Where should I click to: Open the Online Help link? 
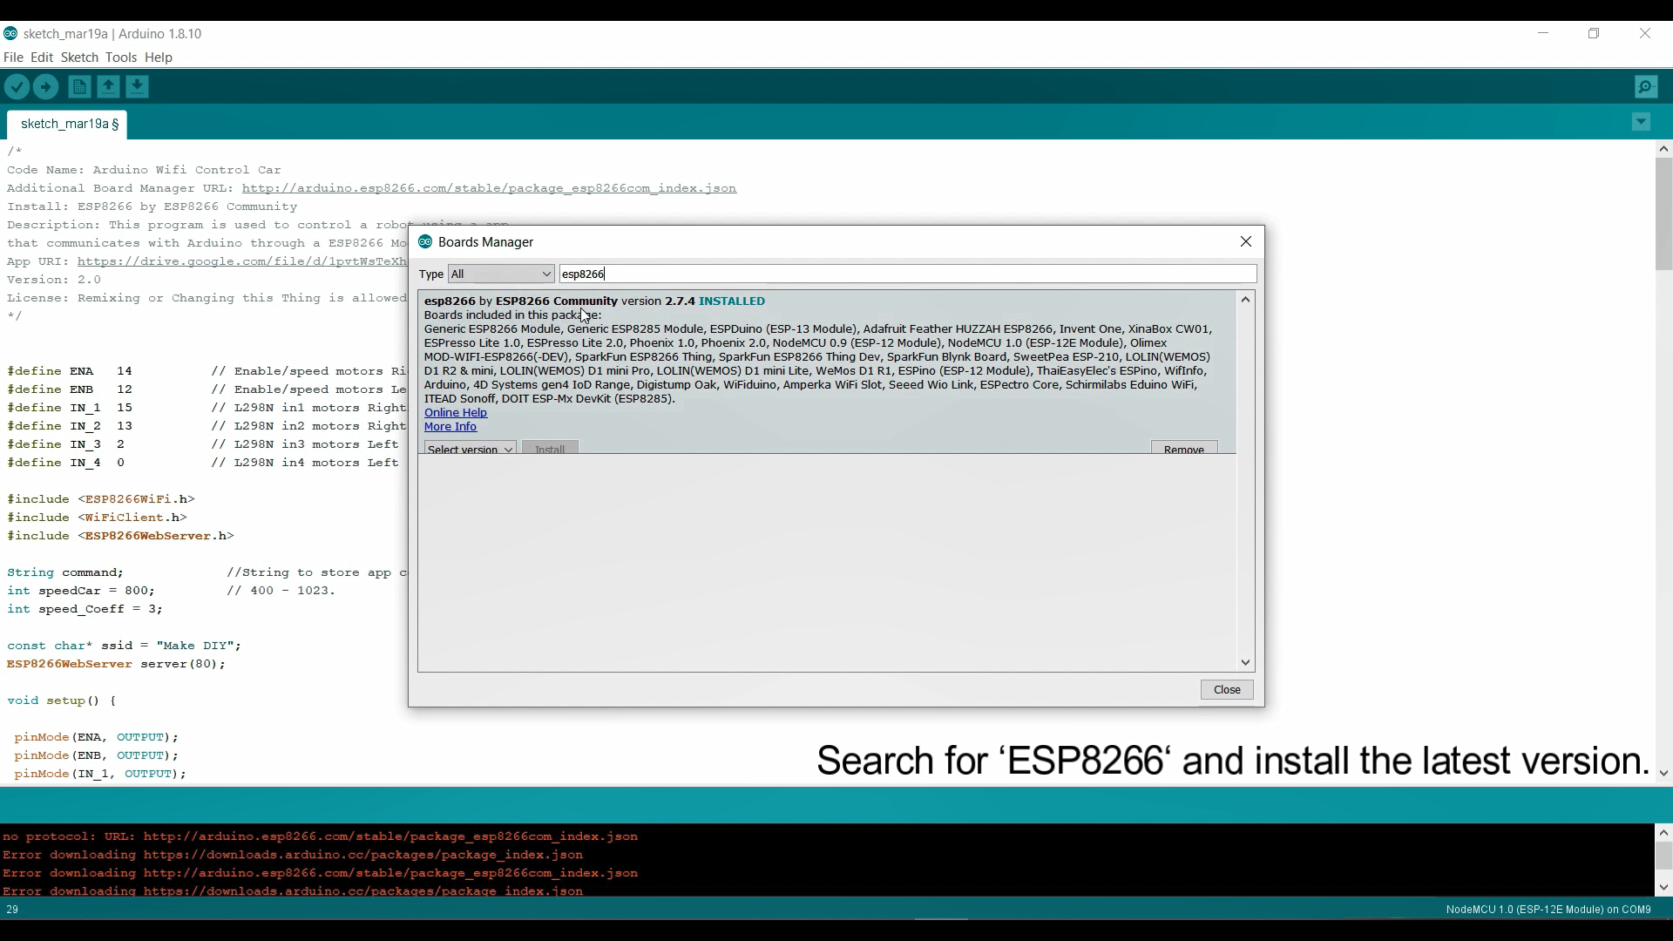click(x=454, y=413)
